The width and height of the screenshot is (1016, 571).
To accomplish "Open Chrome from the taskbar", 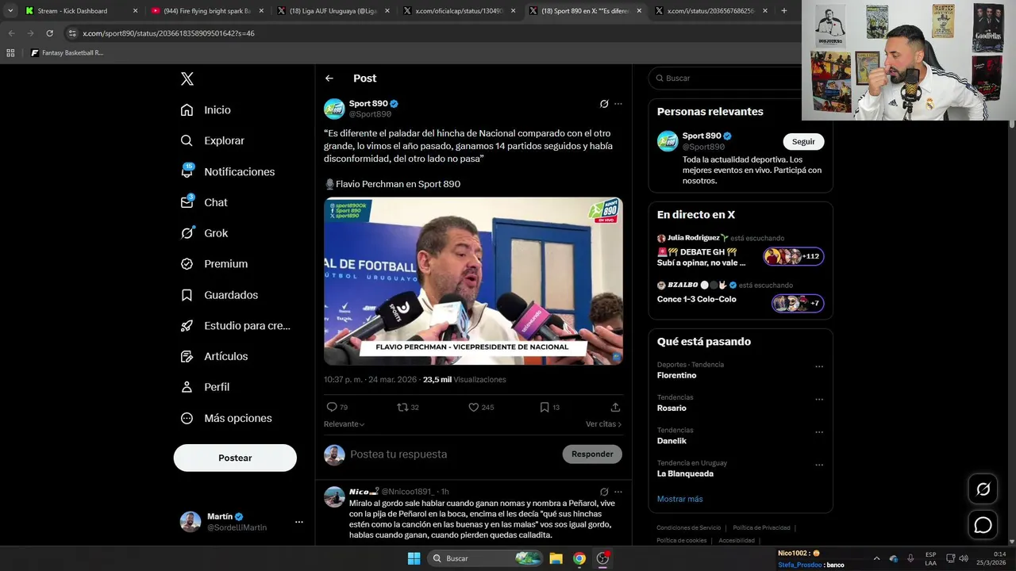I will click(x=579, y=558).
